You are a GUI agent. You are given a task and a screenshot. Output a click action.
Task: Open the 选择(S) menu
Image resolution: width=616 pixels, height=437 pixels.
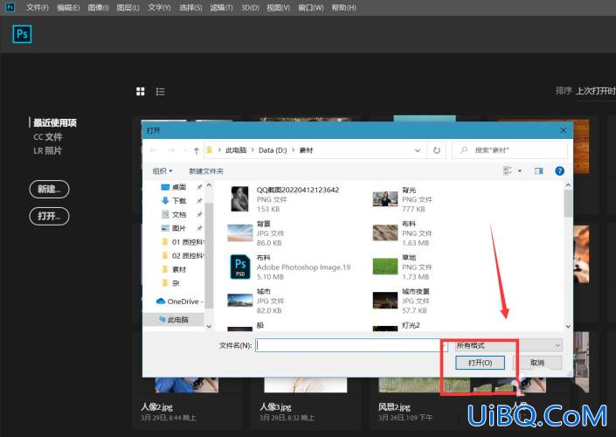click(190, 8)
